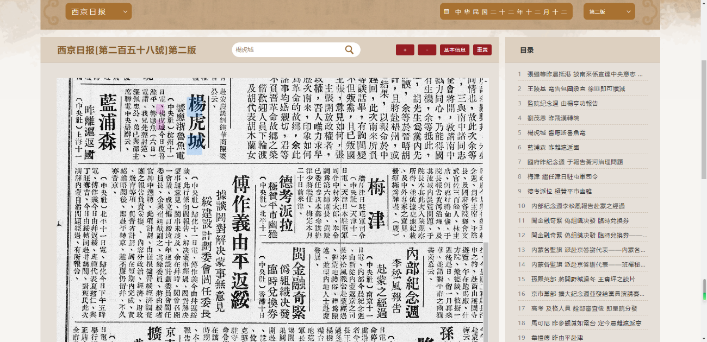Click the calendar icon in date field
This screenshot has height=342, width=707.
[x=446, y=11]
